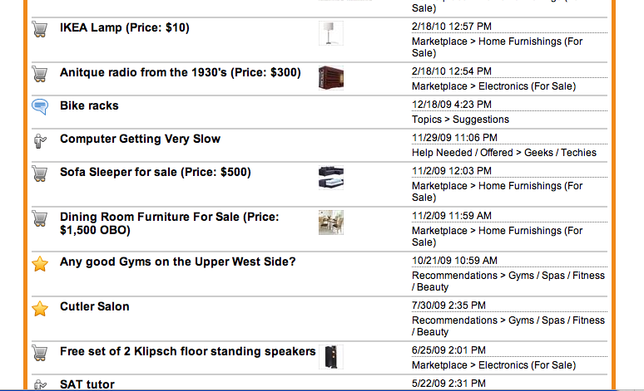Click the star icon beside Gyms question
644x391 pixels.
click(x=39, y=264)
